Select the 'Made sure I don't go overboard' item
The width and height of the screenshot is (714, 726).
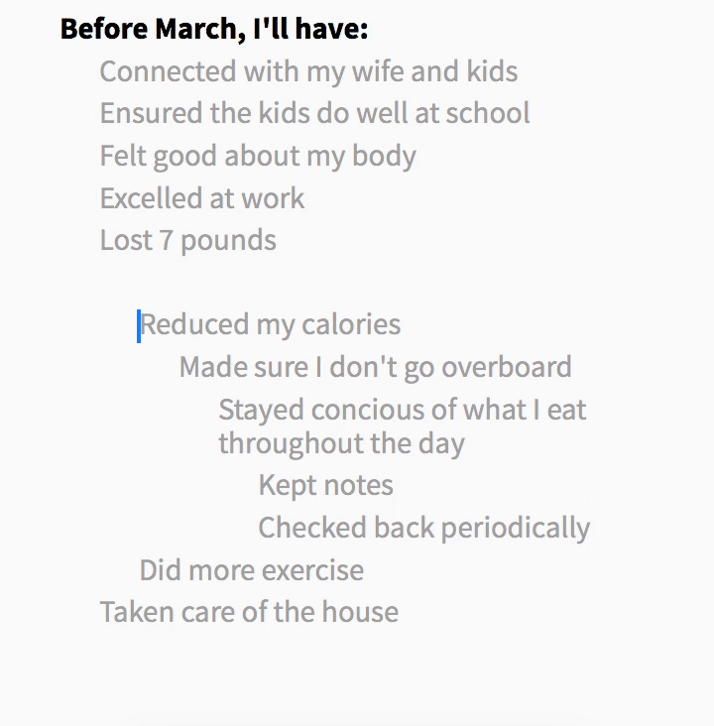pyautogui.click(x=376, y=368)
